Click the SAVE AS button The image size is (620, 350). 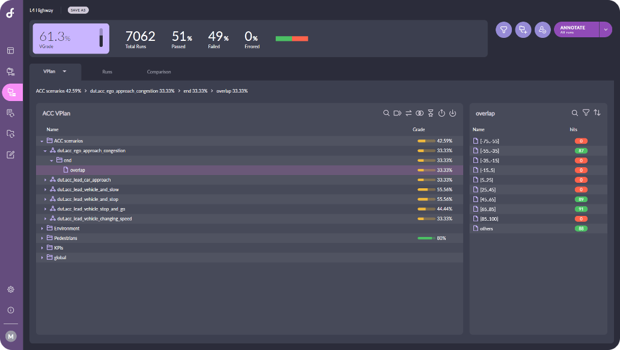coord(78,10)
